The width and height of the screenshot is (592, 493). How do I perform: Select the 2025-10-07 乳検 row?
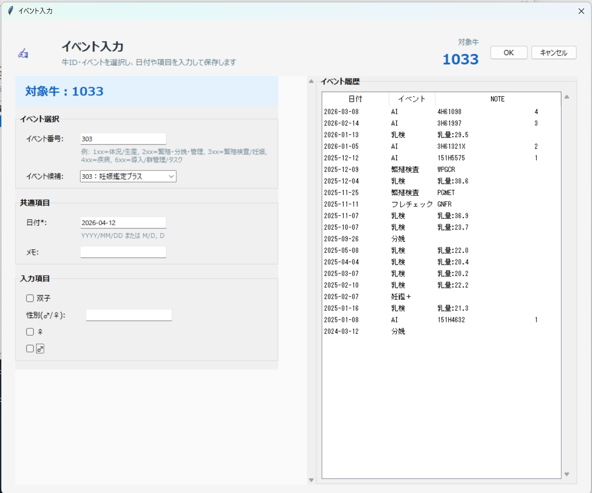coord(441,228)
